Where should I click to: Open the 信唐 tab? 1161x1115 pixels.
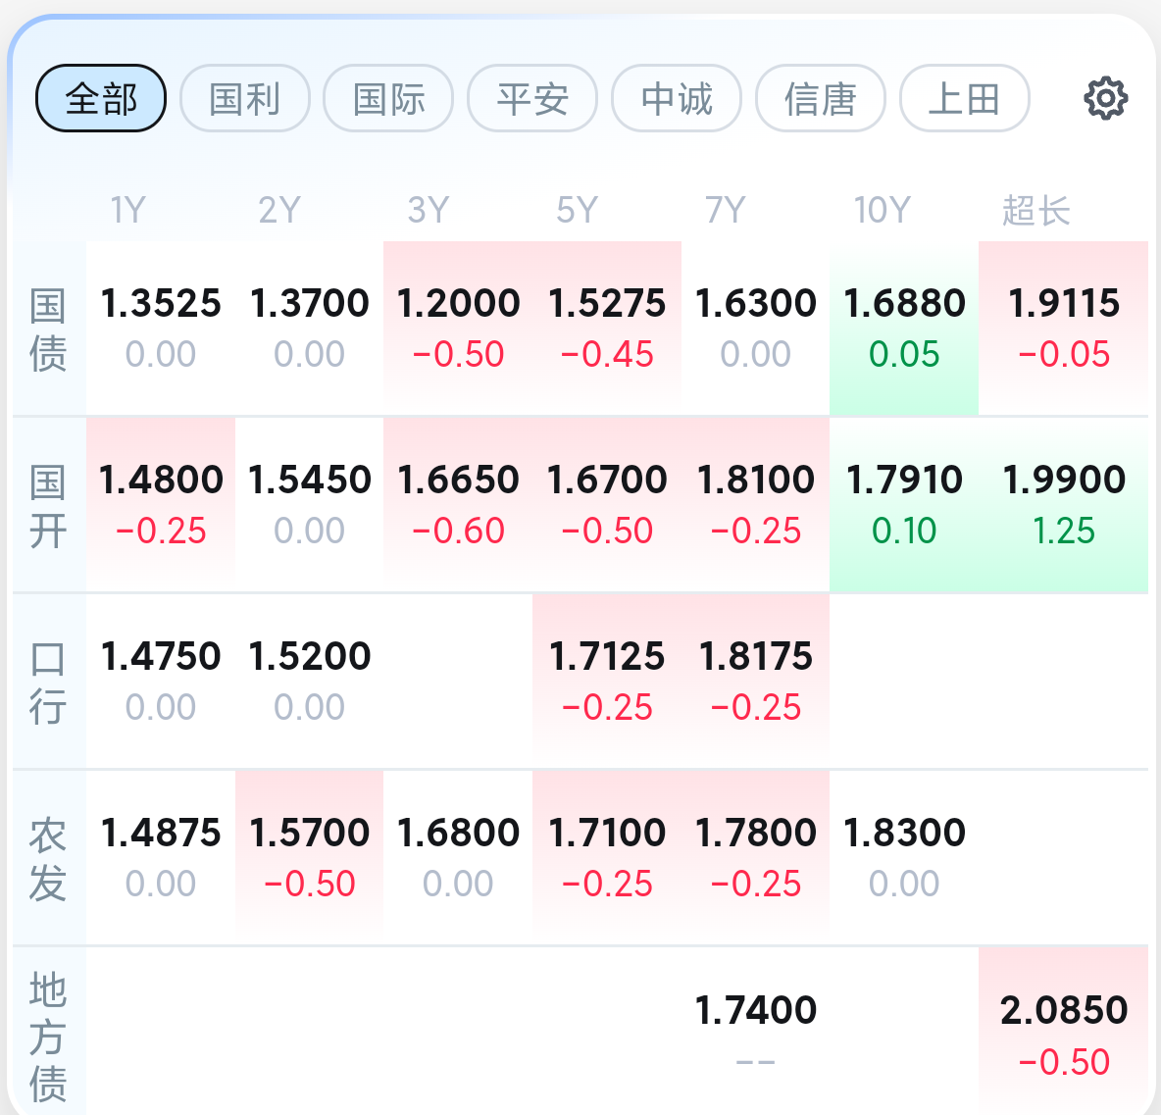coord(821,98)
